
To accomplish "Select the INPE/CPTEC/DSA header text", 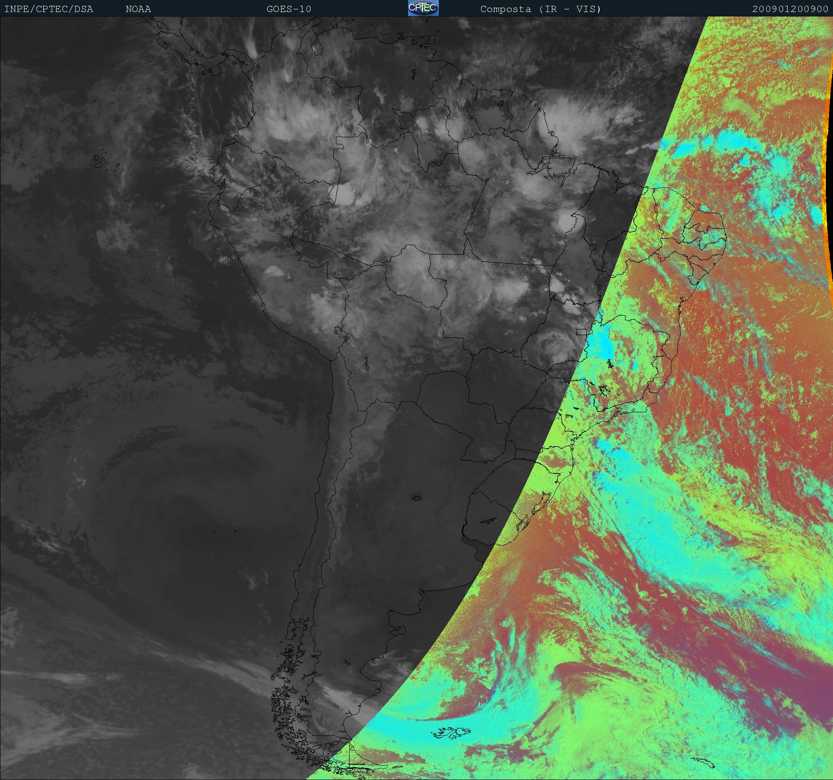I will 49,9.
